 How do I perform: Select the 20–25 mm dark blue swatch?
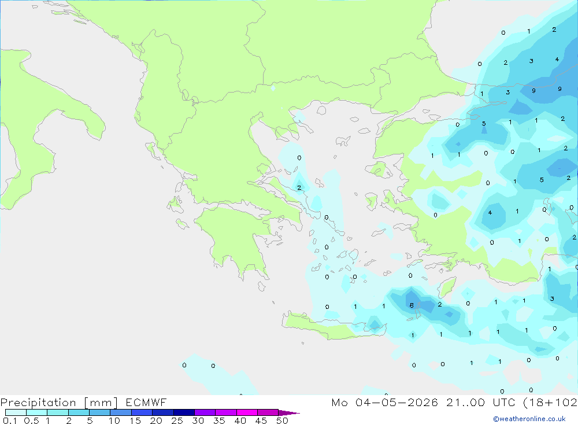162,412
